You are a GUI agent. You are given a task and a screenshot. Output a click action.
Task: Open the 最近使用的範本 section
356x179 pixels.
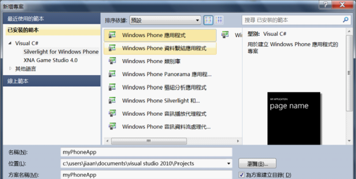[x=51, y=19]
